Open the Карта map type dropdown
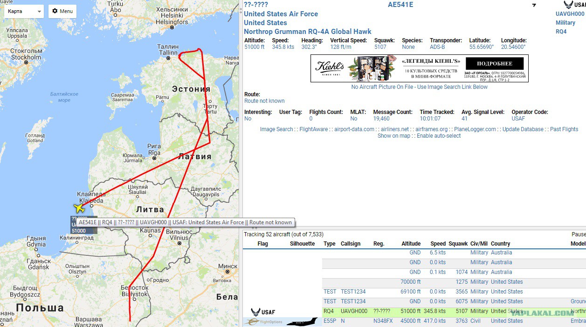The image size is (586, 327). (24, 11)
